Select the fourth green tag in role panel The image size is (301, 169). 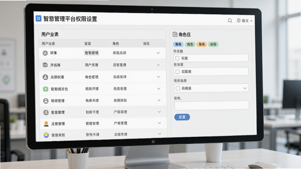[213, 44]
